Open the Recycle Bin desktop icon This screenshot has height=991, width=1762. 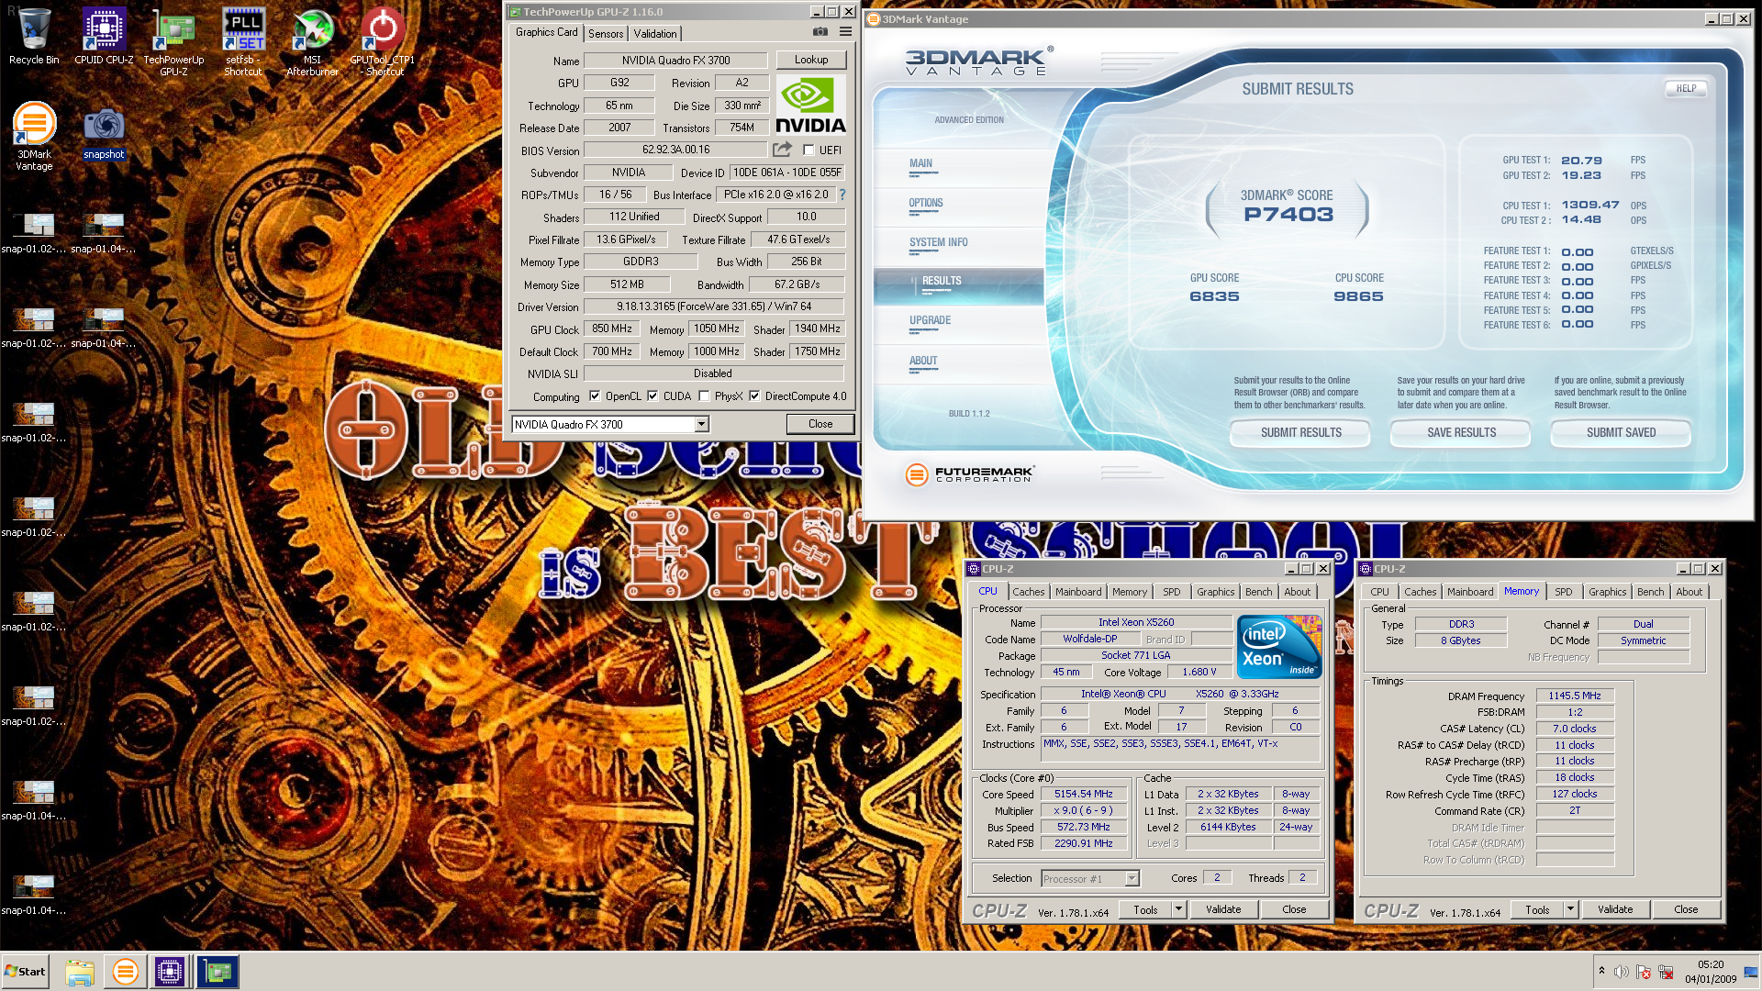point(34,37)
